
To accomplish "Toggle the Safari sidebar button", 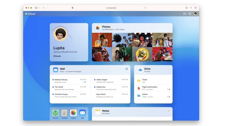I will [36, 8].
